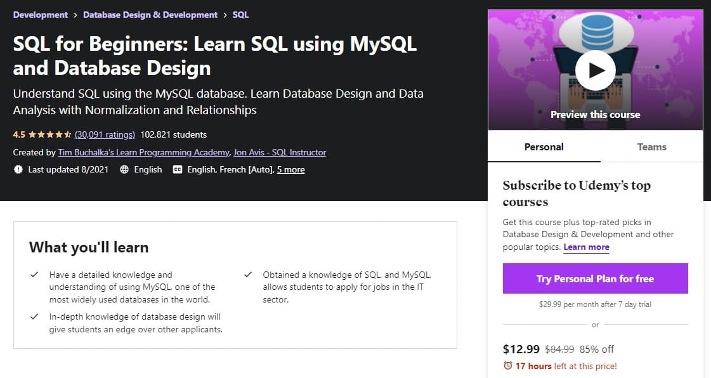Open the SQL breadcrumb topic

coord(240,15)
